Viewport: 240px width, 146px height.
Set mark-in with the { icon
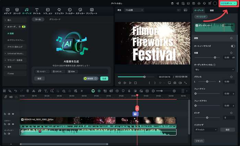coord(149,83)
